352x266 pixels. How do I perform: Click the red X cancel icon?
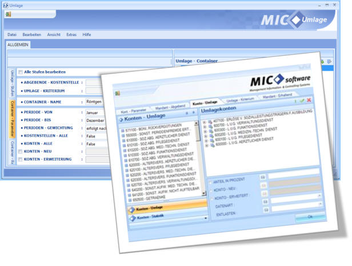[309, 100]
